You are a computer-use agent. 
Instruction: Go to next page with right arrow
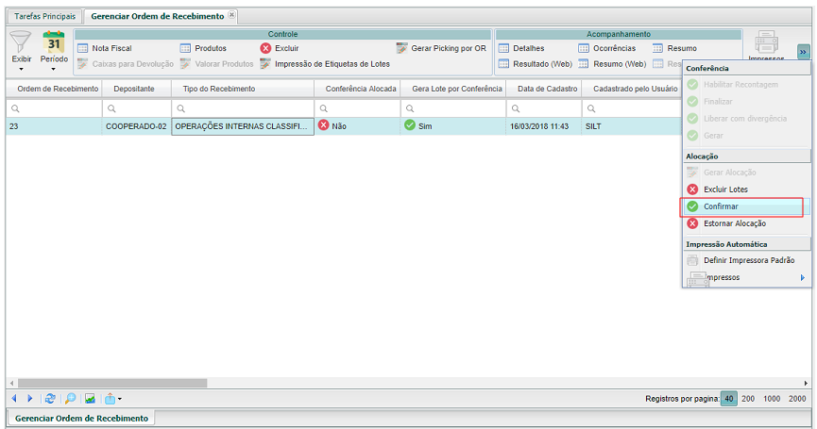coord(29,398)
